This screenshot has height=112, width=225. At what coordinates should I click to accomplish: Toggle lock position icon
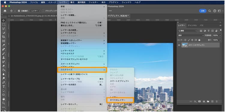192,40
